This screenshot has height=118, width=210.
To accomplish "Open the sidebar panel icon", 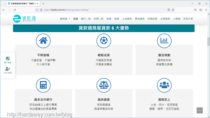I will 200,10.
